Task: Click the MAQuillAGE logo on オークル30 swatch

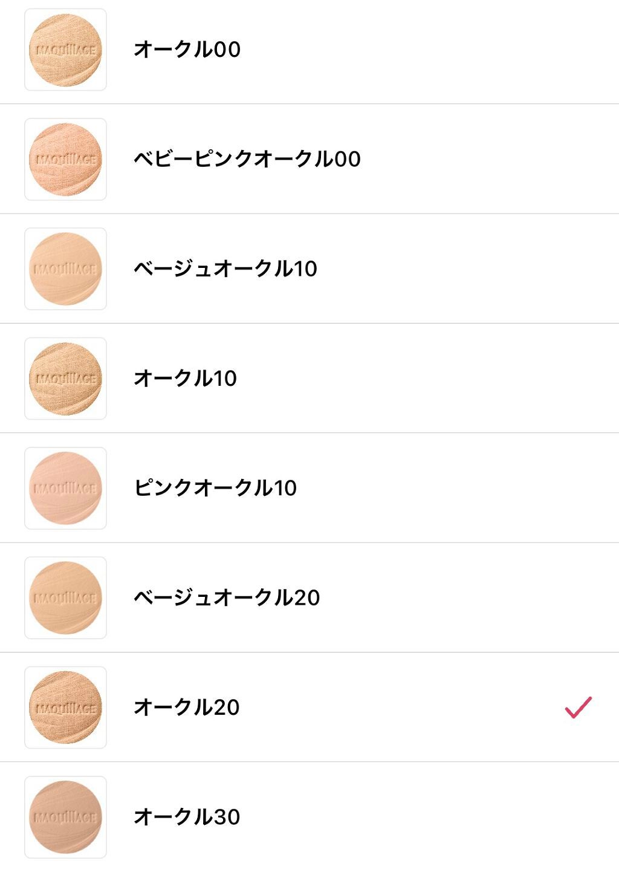Action: click(65, 818)
